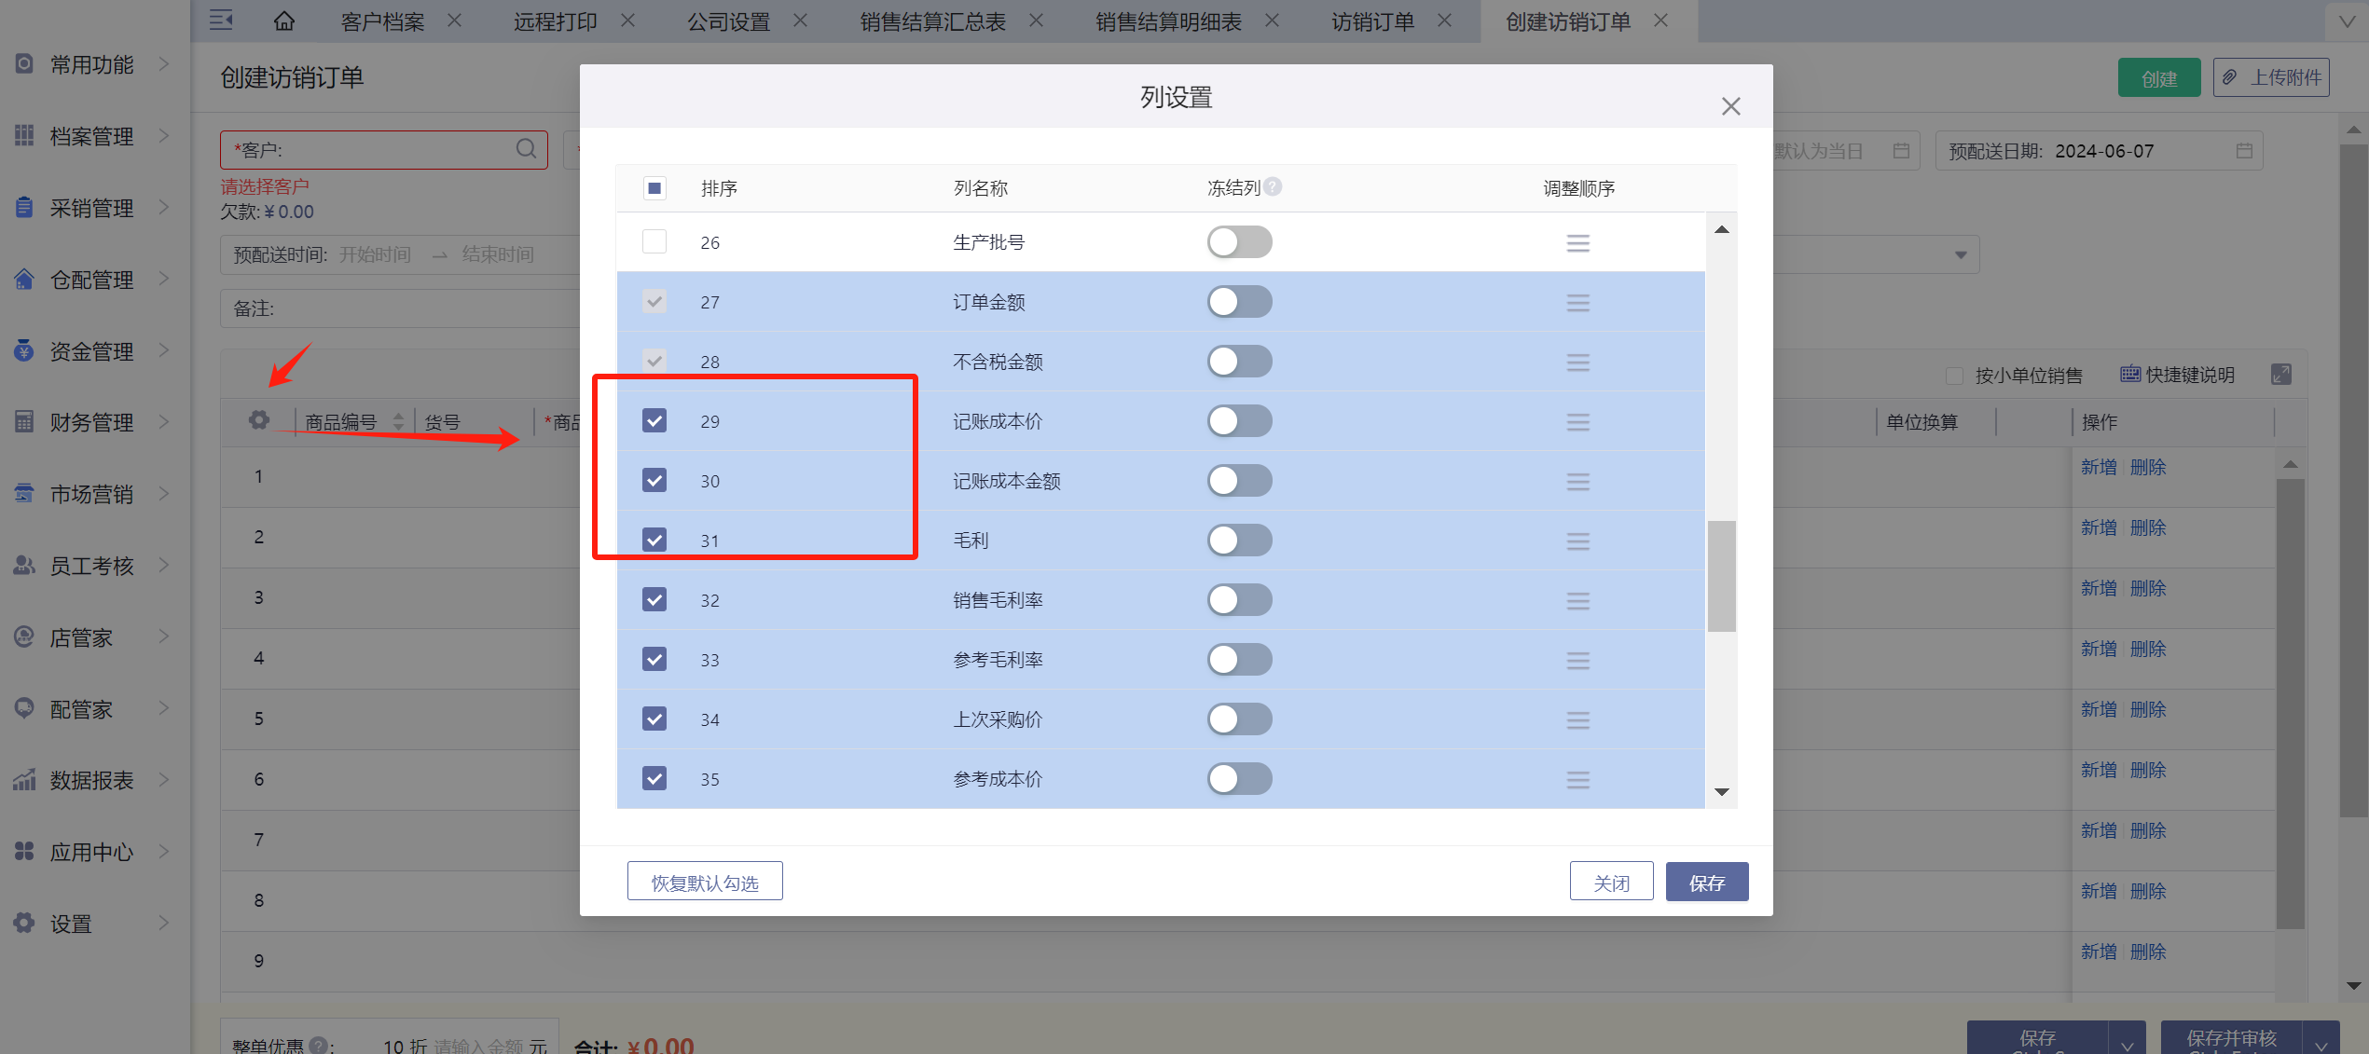
Task: Expand 店管家 sidebar submenu arrow
Action: coord(164,637)
